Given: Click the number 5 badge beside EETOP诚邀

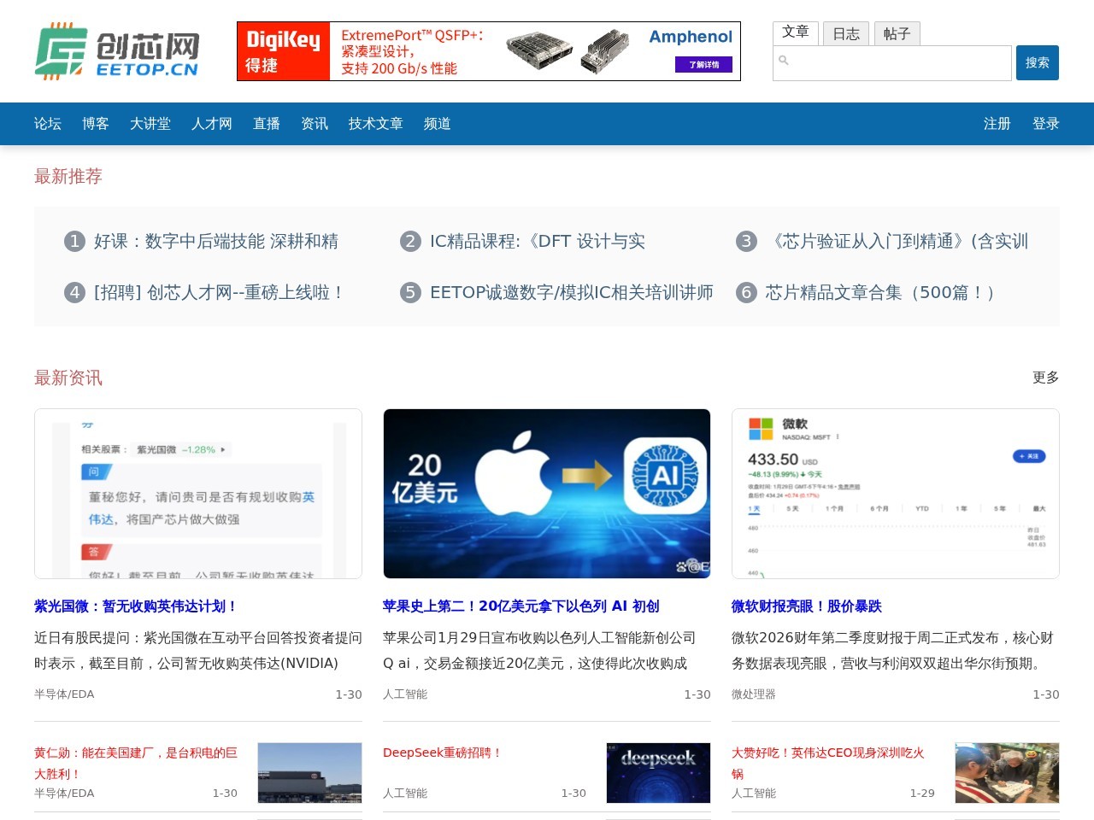Looking at the screenshot, I should [410, 293].
